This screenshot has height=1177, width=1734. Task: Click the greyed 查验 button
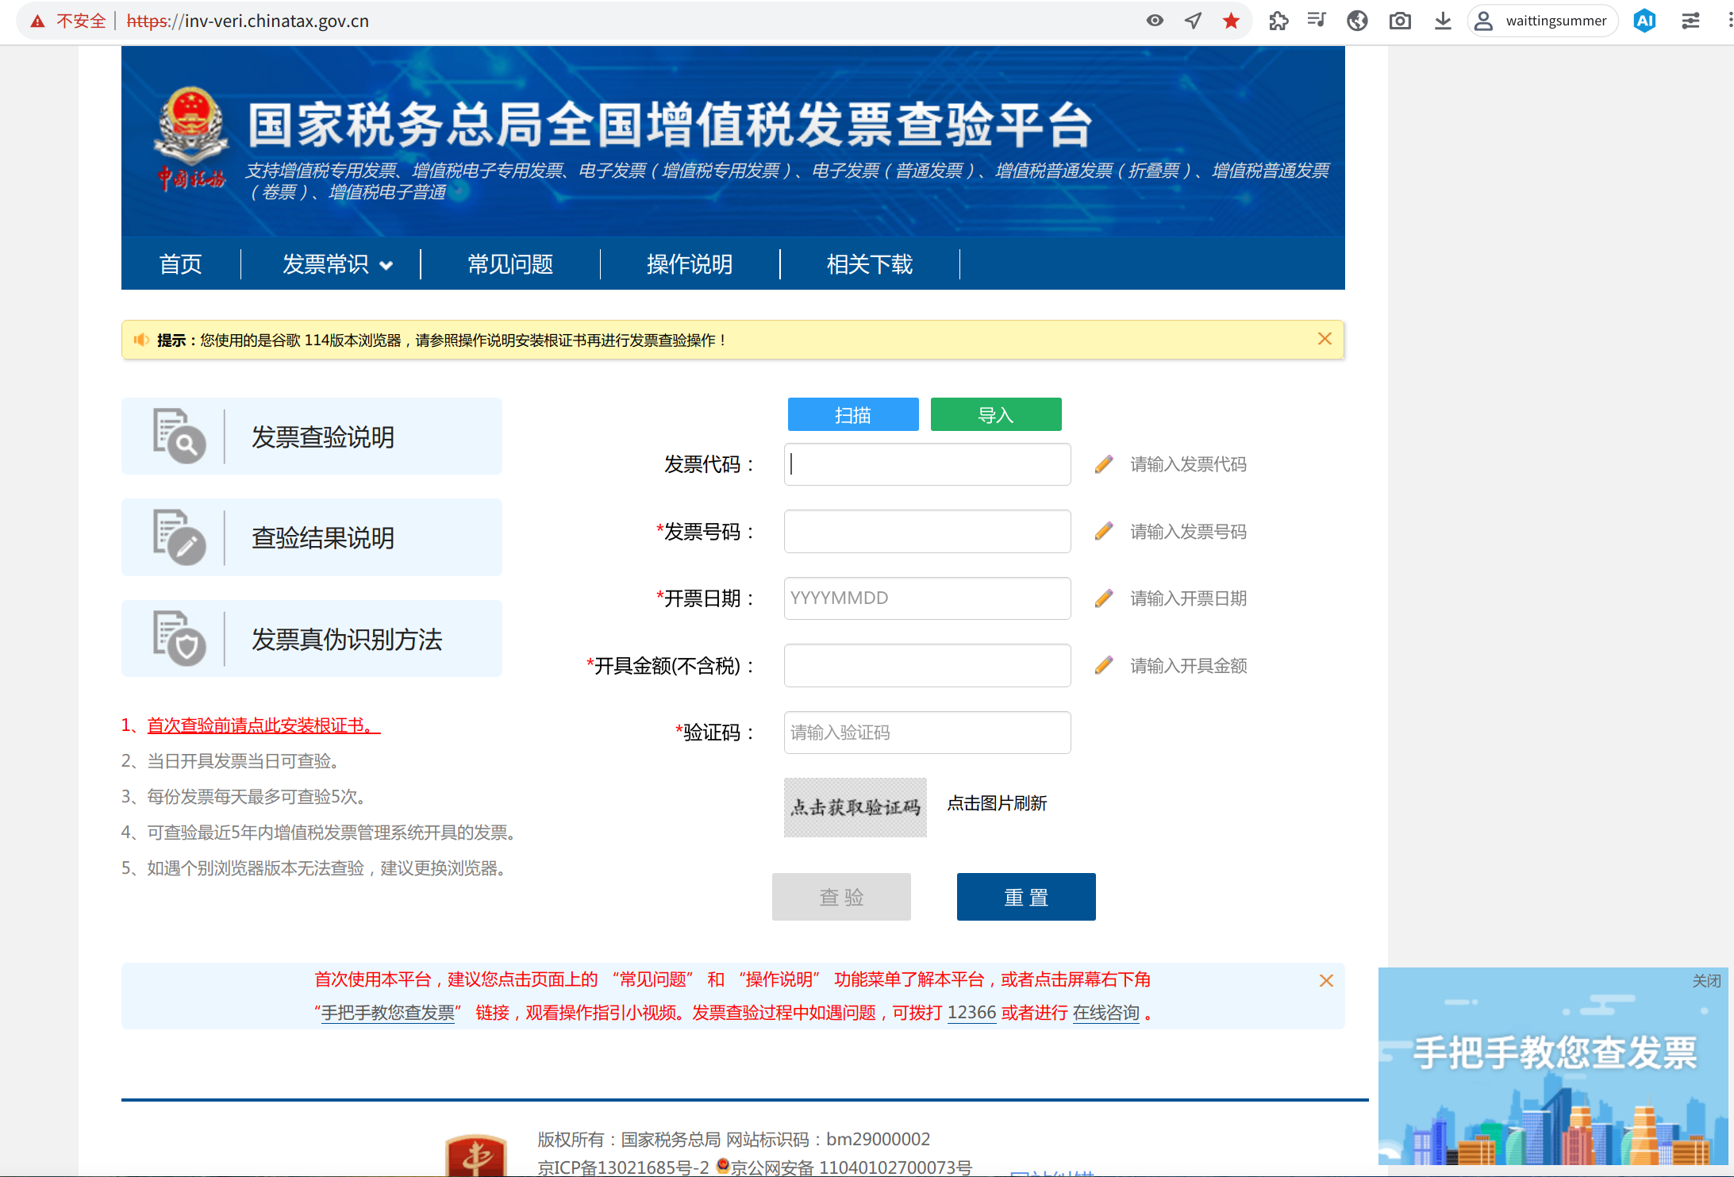841,897
